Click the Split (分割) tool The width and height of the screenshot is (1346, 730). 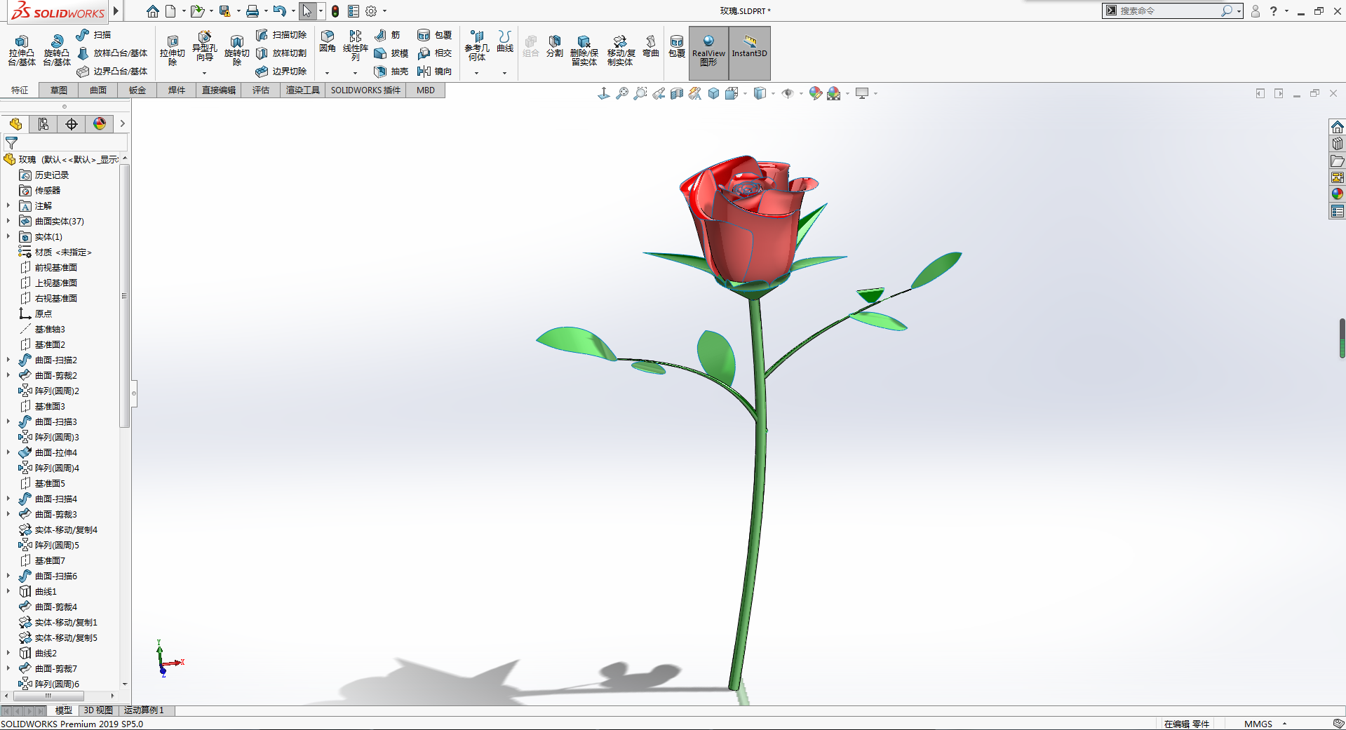click(x=555, y=46)
